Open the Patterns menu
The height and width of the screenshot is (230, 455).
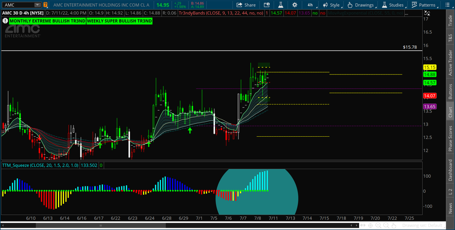click(x=424, y=5)
